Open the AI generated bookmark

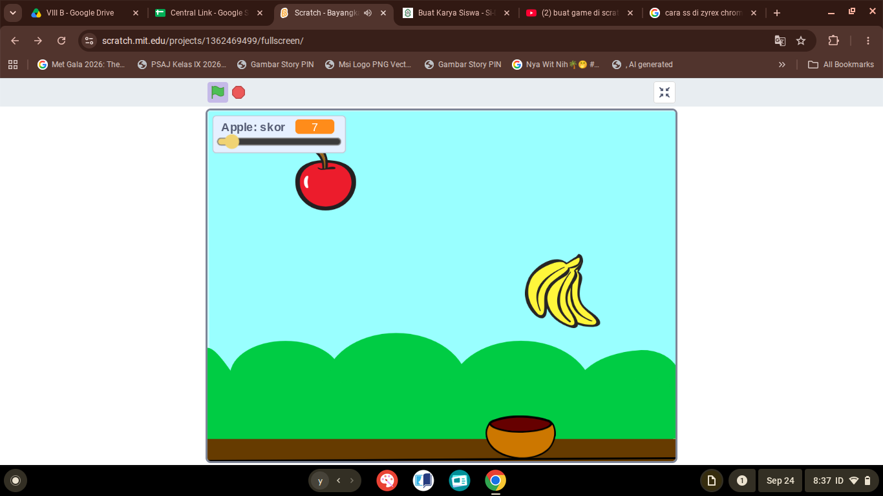coord(643,65)
